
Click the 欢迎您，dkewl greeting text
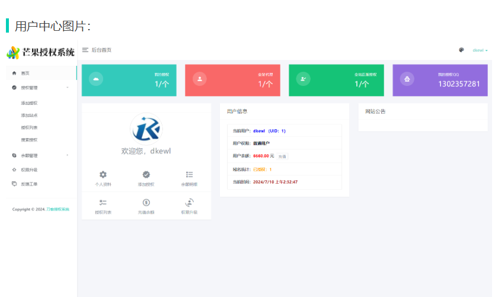(146, 151)
